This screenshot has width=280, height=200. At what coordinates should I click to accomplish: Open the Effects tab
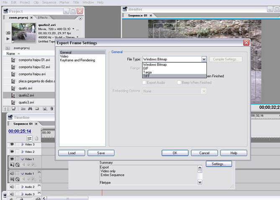[43, 17]
